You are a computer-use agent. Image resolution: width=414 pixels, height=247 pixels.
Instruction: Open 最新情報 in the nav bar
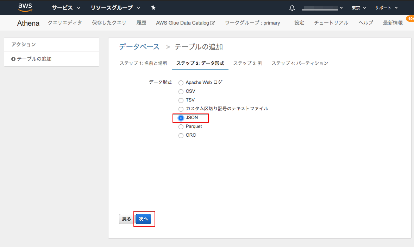point(393,23)
